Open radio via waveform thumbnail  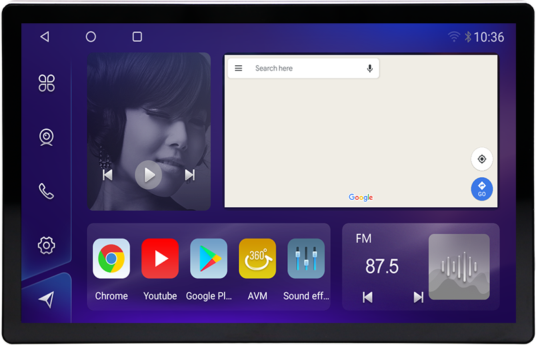click(459, 267)
